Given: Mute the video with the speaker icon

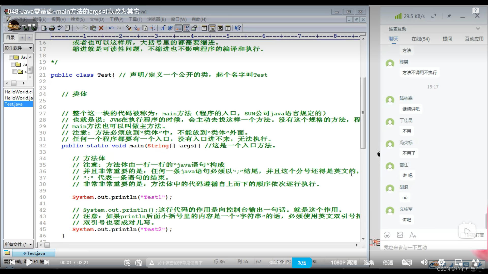Looking at the screenshot, I should 423,263.
